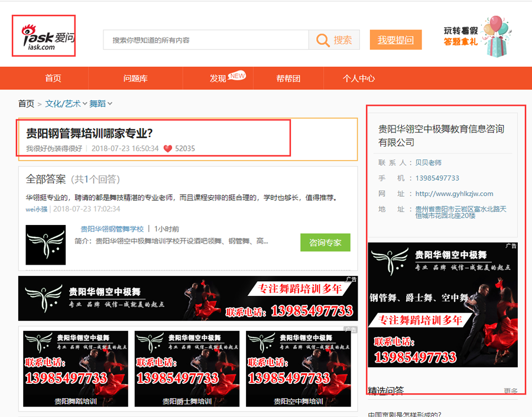532x417 pixels.
Task: Click the answerer name wei永强
Action: click(x=36, y=209)
